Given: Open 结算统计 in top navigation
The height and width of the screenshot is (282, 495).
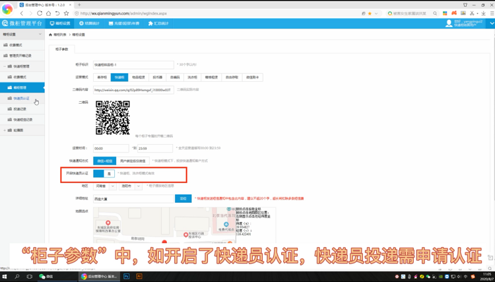Looking at the screenshot, I should pos(90,23).
